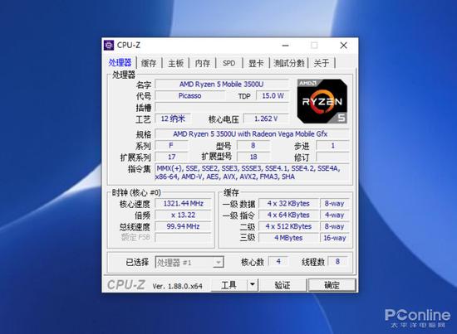Click the empty 插槽 field
The width and height of the screenshot is (457, 334).
pyautogui.click(x=222, y=107)
